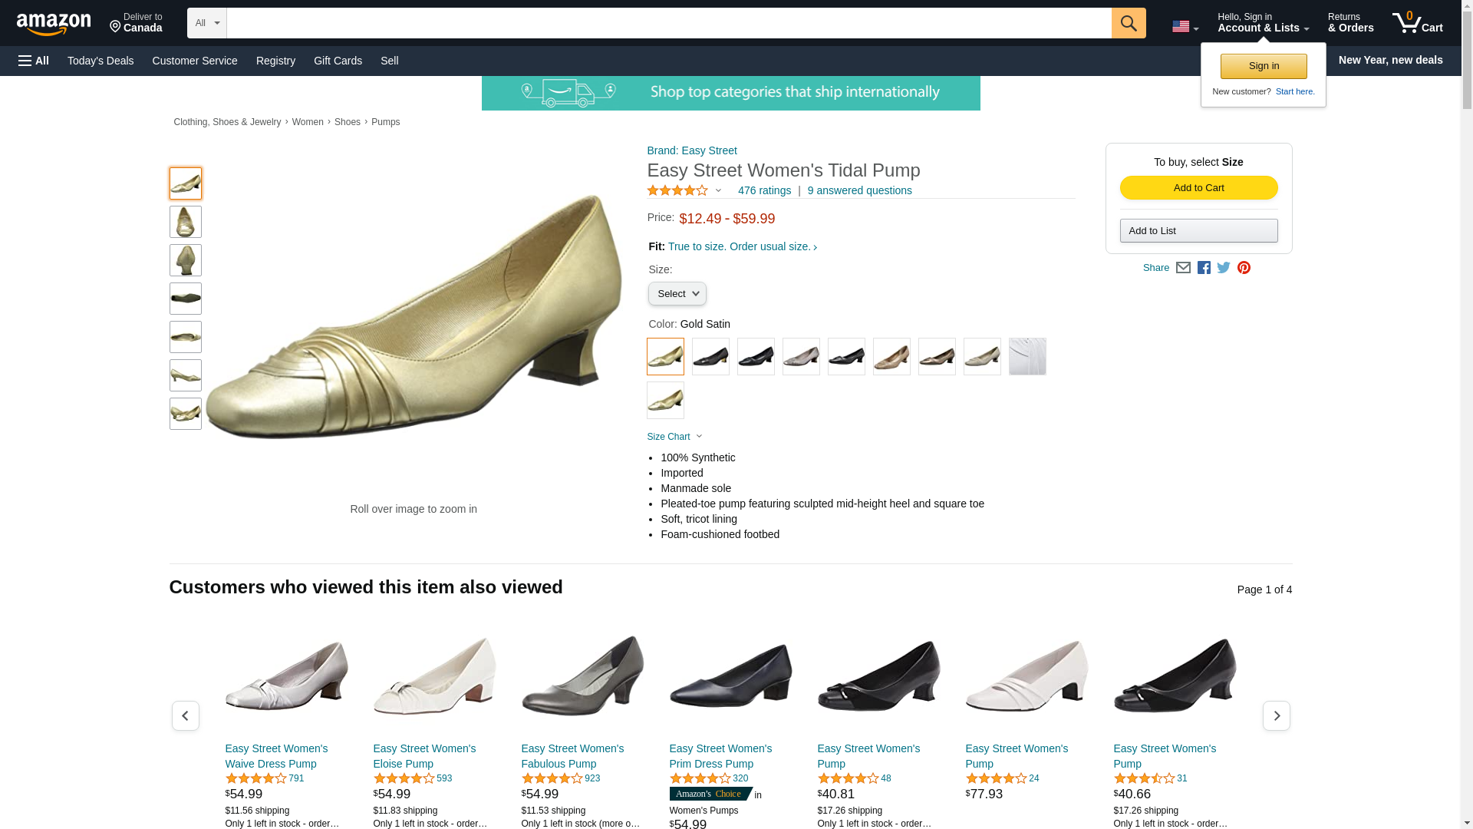Choose the second black color swatch

[756, 357]
